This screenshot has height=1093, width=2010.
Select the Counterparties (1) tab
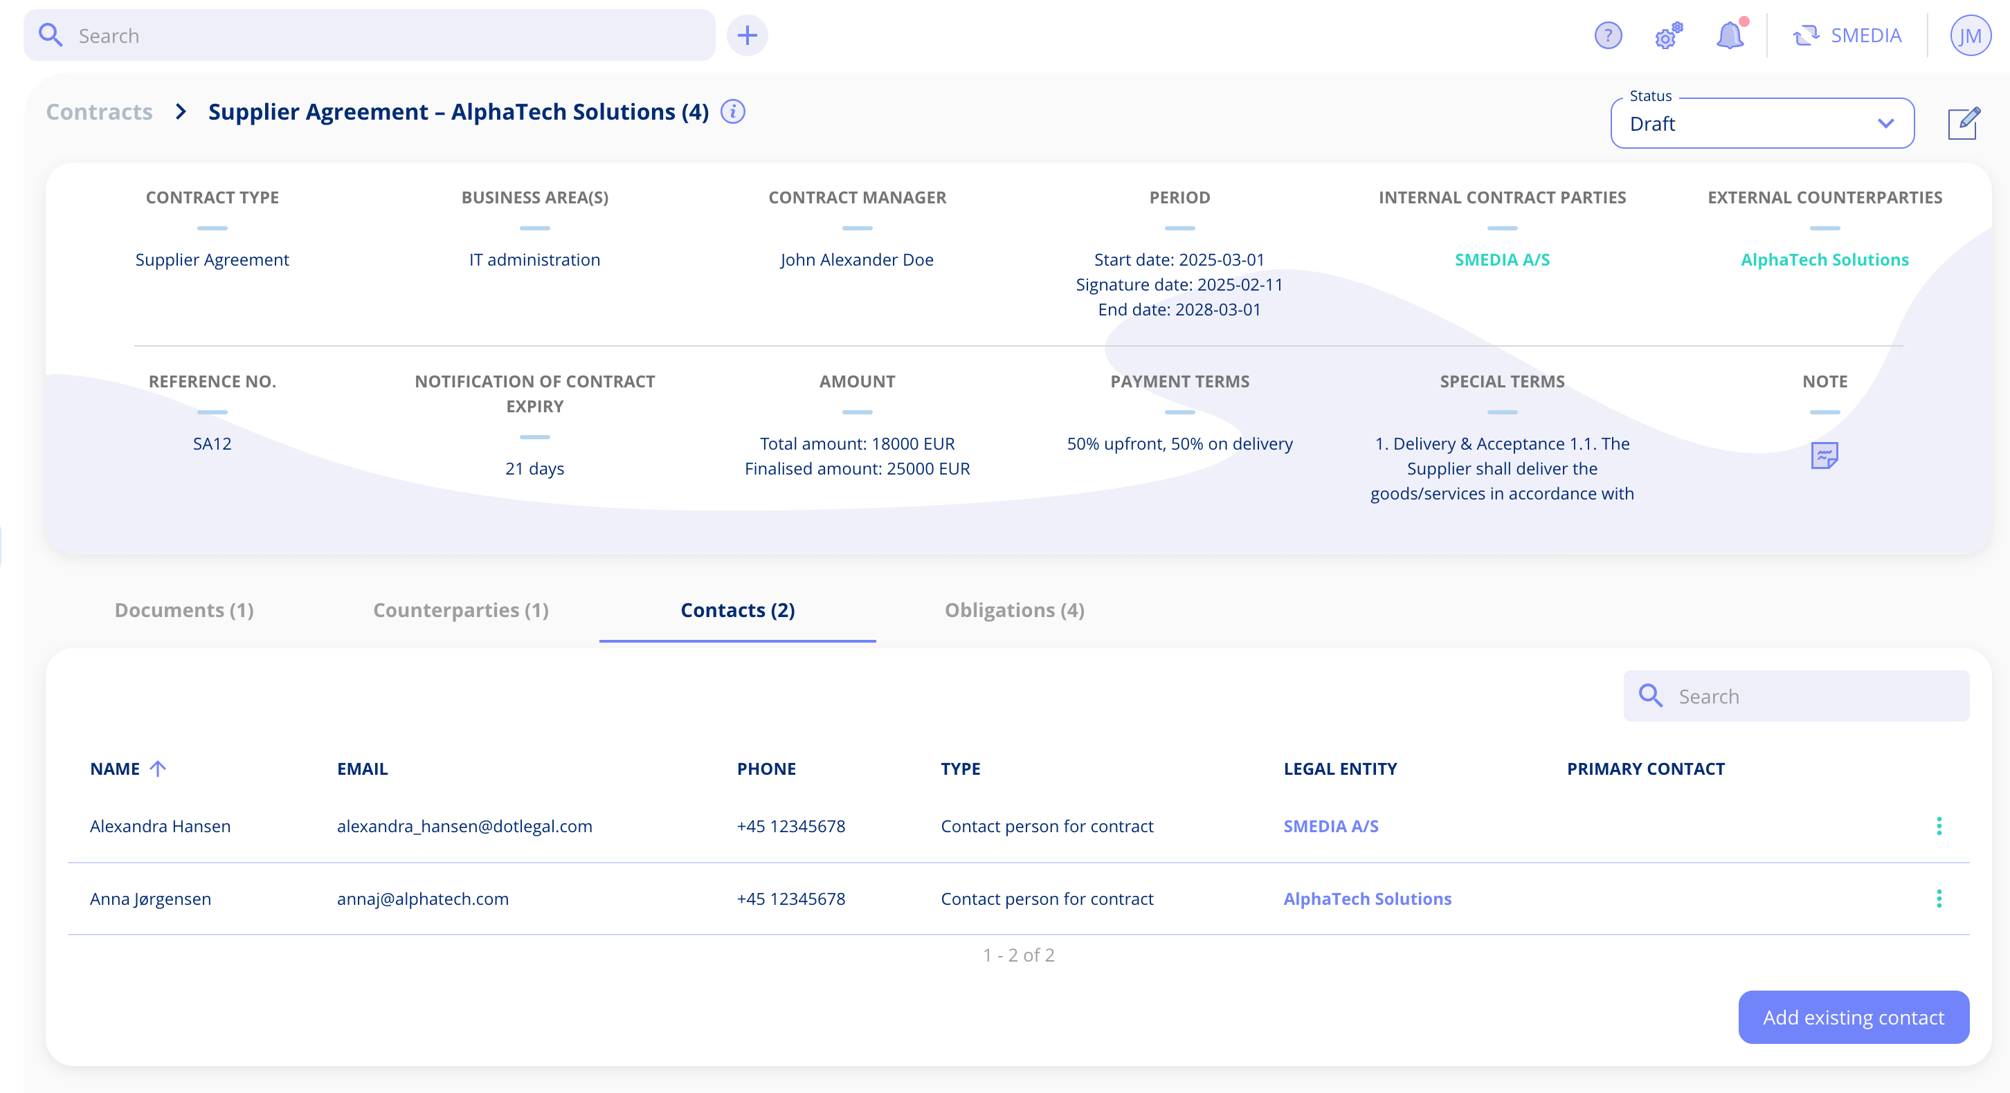click(461, 609)
